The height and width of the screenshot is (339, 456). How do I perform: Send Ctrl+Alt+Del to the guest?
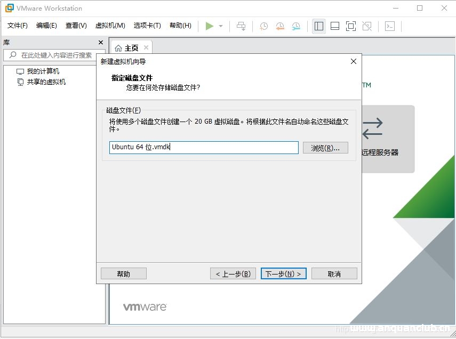[x=241, y=26]
